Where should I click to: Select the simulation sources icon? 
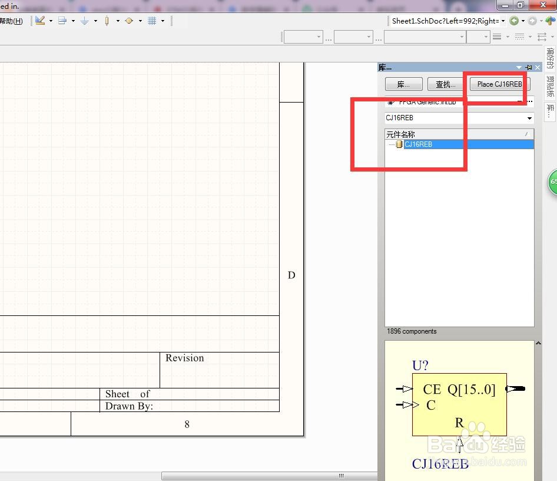click(x=129, y=21)
